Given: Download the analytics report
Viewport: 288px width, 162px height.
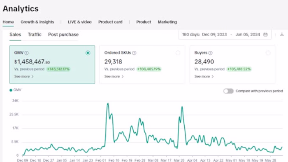Looking at the screenshot, I should click(282, 35).
